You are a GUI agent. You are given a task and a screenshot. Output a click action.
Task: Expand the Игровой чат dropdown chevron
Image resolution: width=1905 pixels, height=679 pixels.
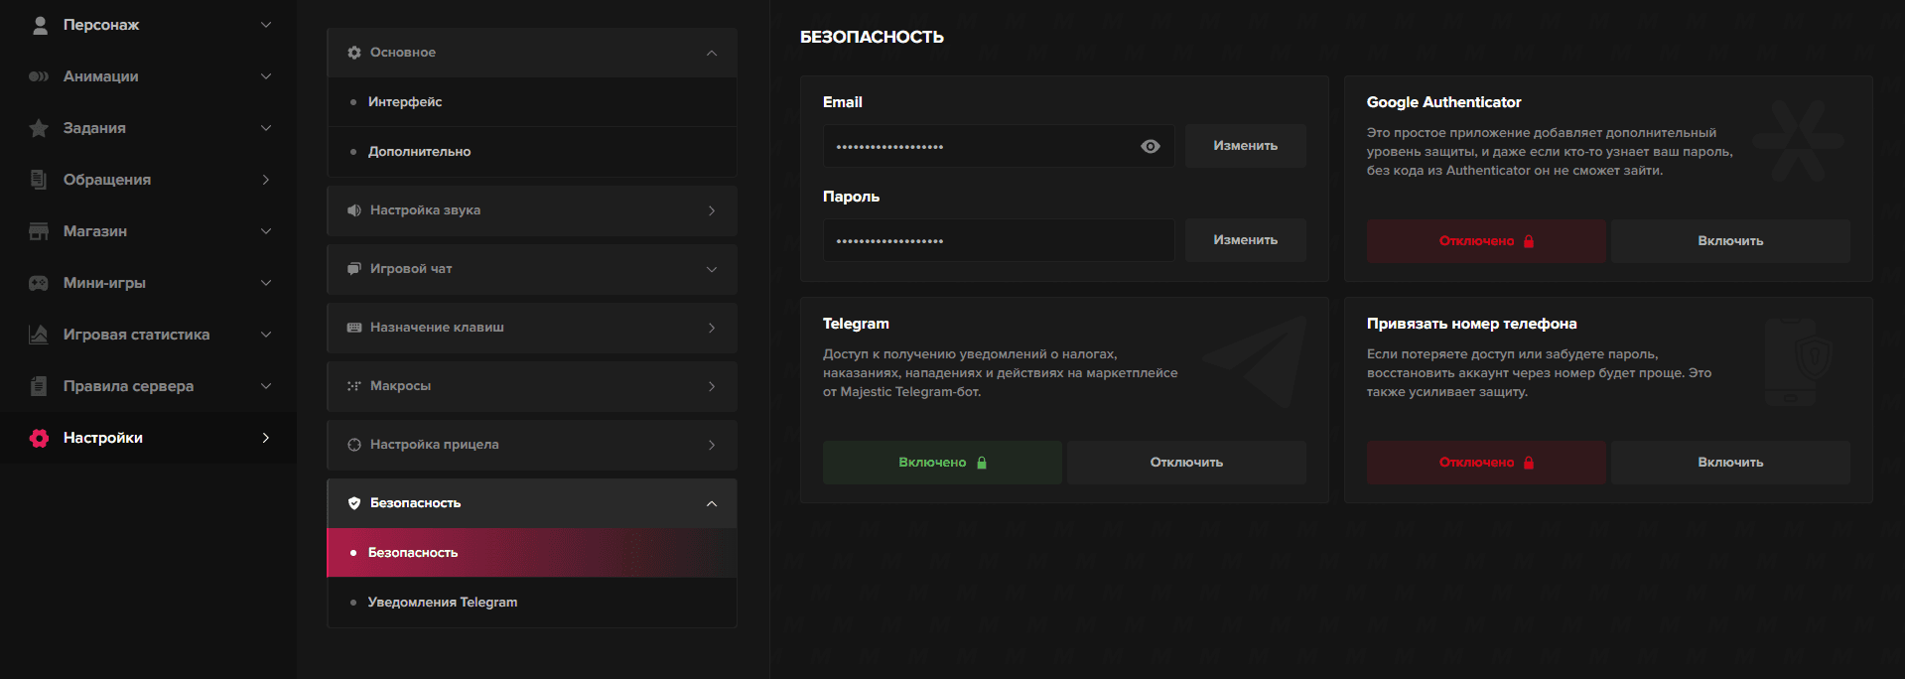(712, 269)
